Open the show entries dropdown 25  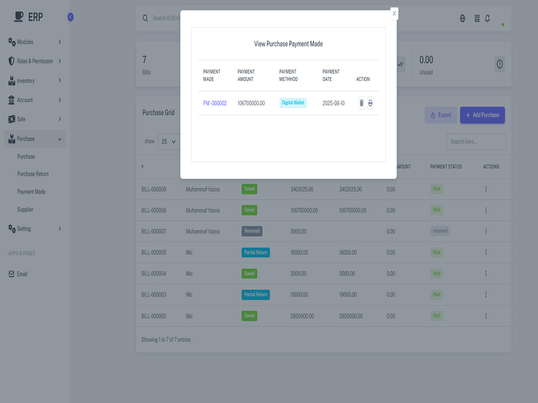click(168, 141)
